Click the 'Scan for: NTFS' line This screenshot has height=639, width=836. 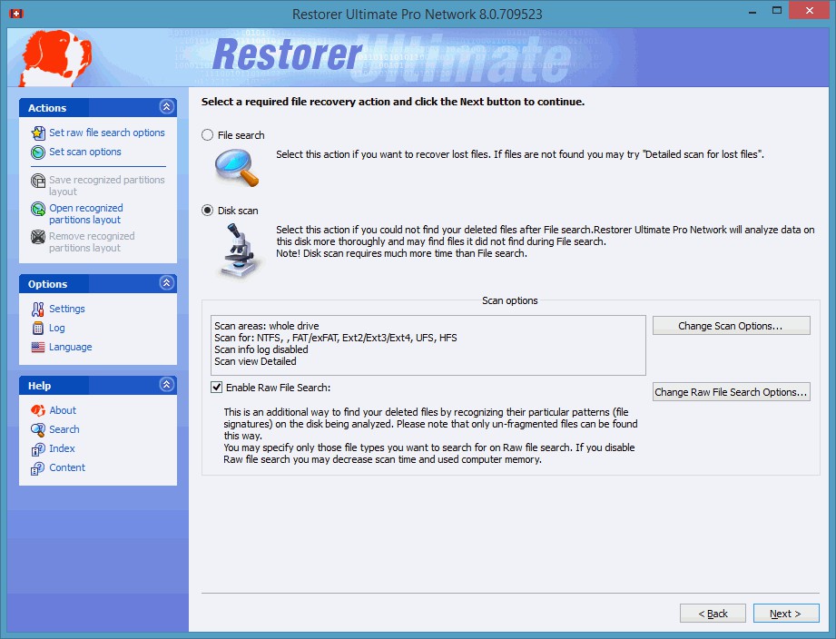[335, 338]
